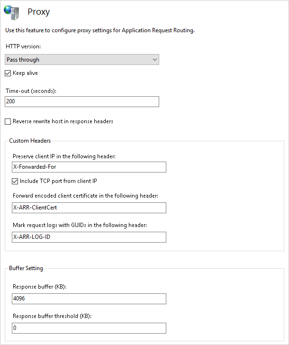
Task: Select the Pass through combo box
Action: pos(82,60)
